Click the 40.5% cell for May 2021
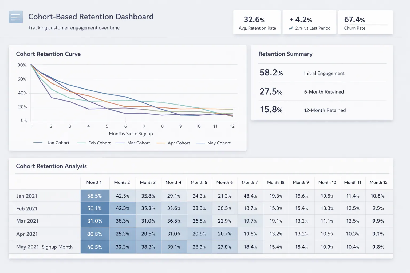This screenshot has height=273, width=410. pyautogui.click(x=95, y=247)
